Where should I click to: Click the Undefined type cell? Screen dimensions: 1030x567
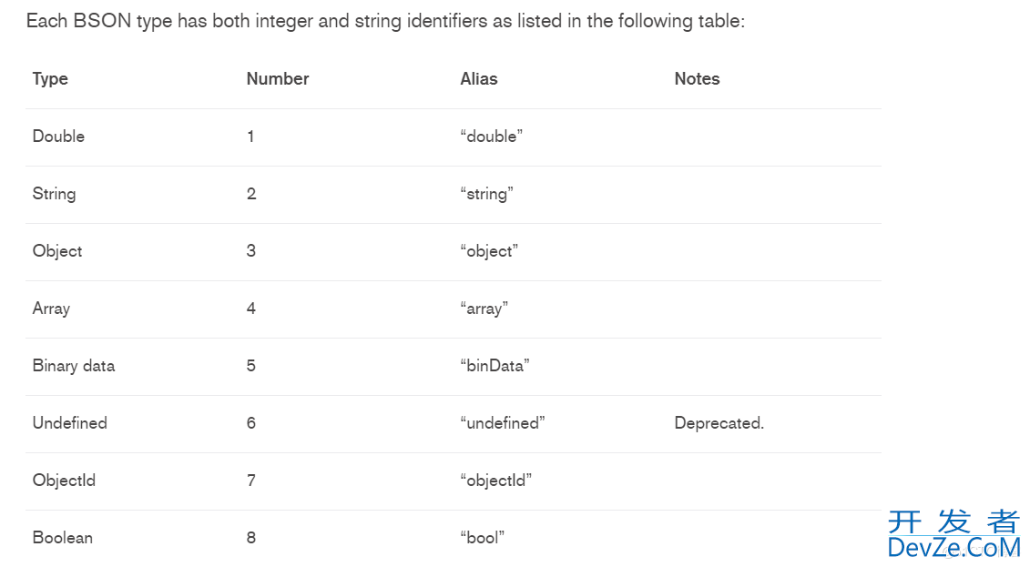[x=69, y=423]
